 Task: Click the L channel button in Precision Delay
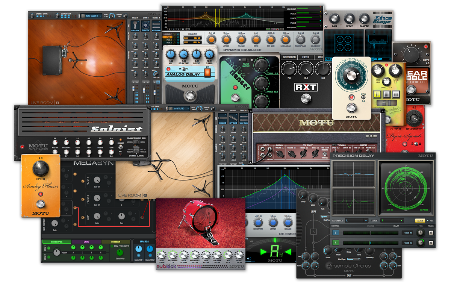tap(336, 233)
